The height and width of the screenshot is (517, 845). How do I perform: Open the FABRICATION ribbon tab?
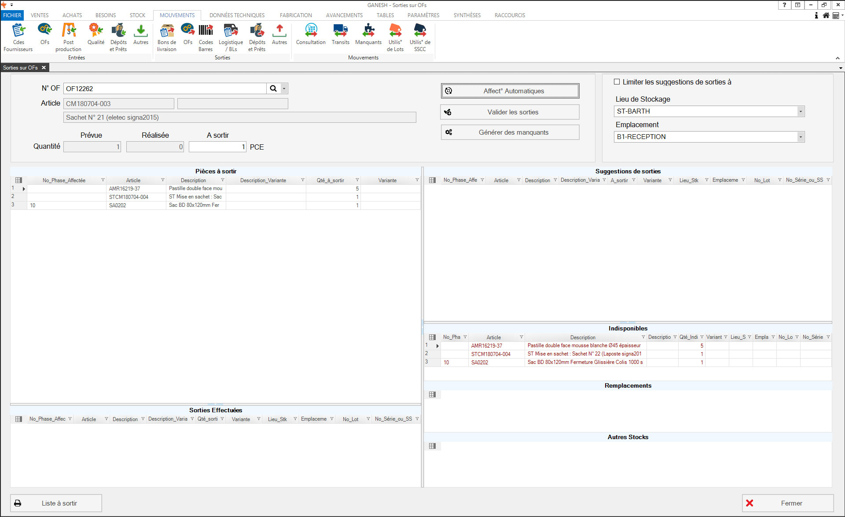[x=296, y=15]
